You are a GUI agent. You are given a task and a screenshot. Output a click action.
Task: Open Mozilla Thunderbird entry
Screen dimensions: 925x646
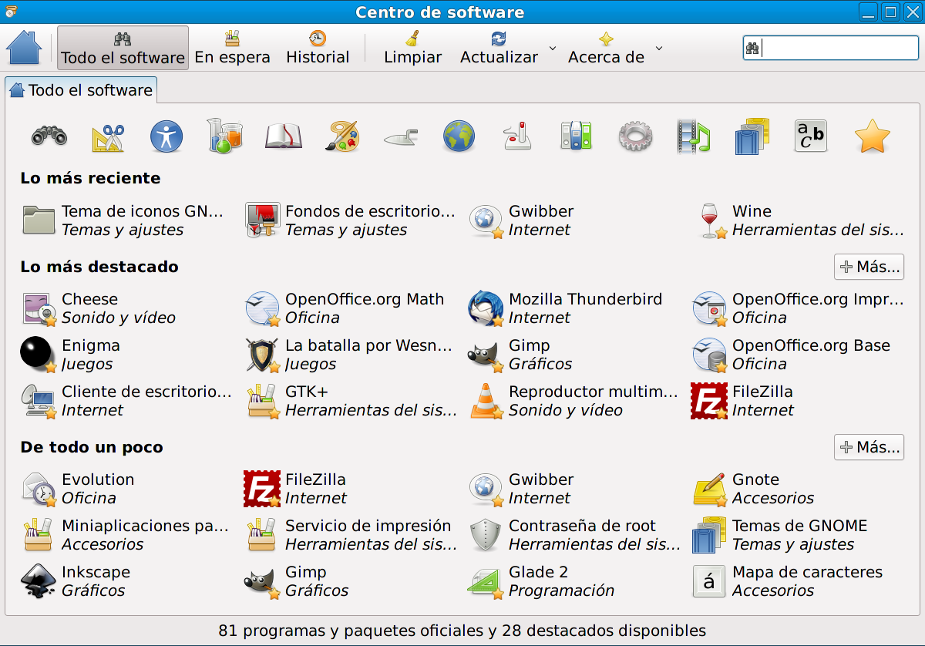tap(565, 308)
